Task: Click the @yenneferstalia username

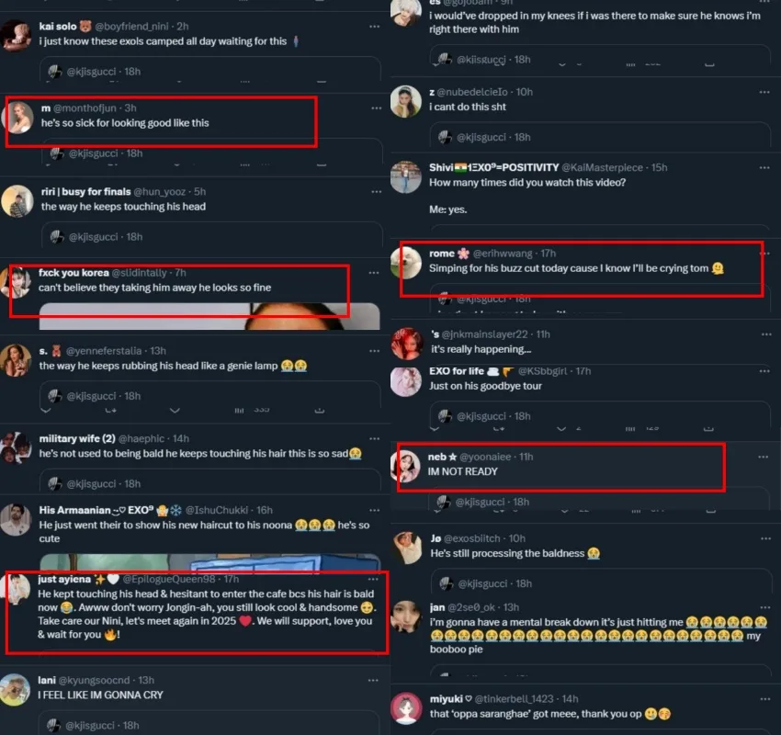Action: point(104,351)
